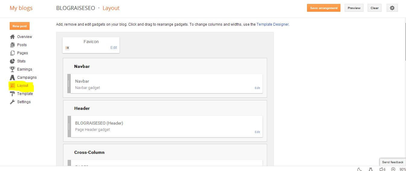This screenshot has height=171, width=406.
Task: Click the downloads arrow icon in status bar
Action: tap(371, 169)
